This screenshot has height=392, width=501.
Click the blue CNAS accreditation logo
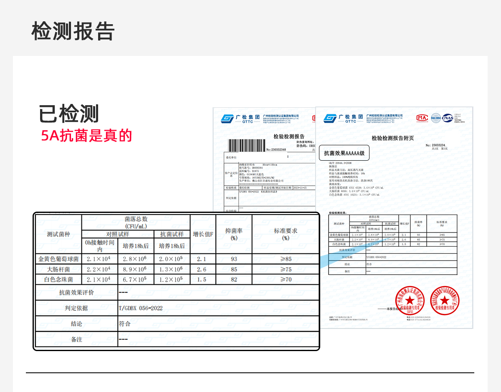448,117
